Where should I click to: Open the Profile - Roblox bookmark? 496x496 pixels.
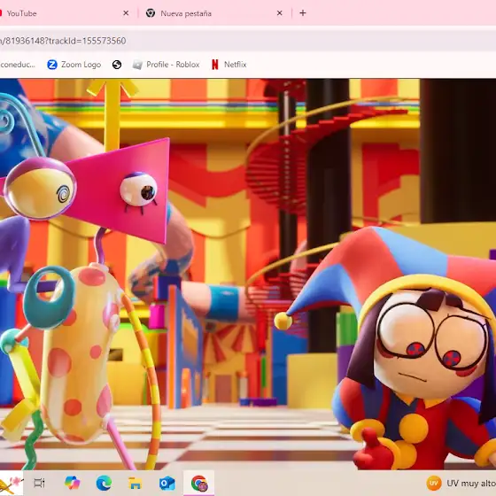pos(167,65)
